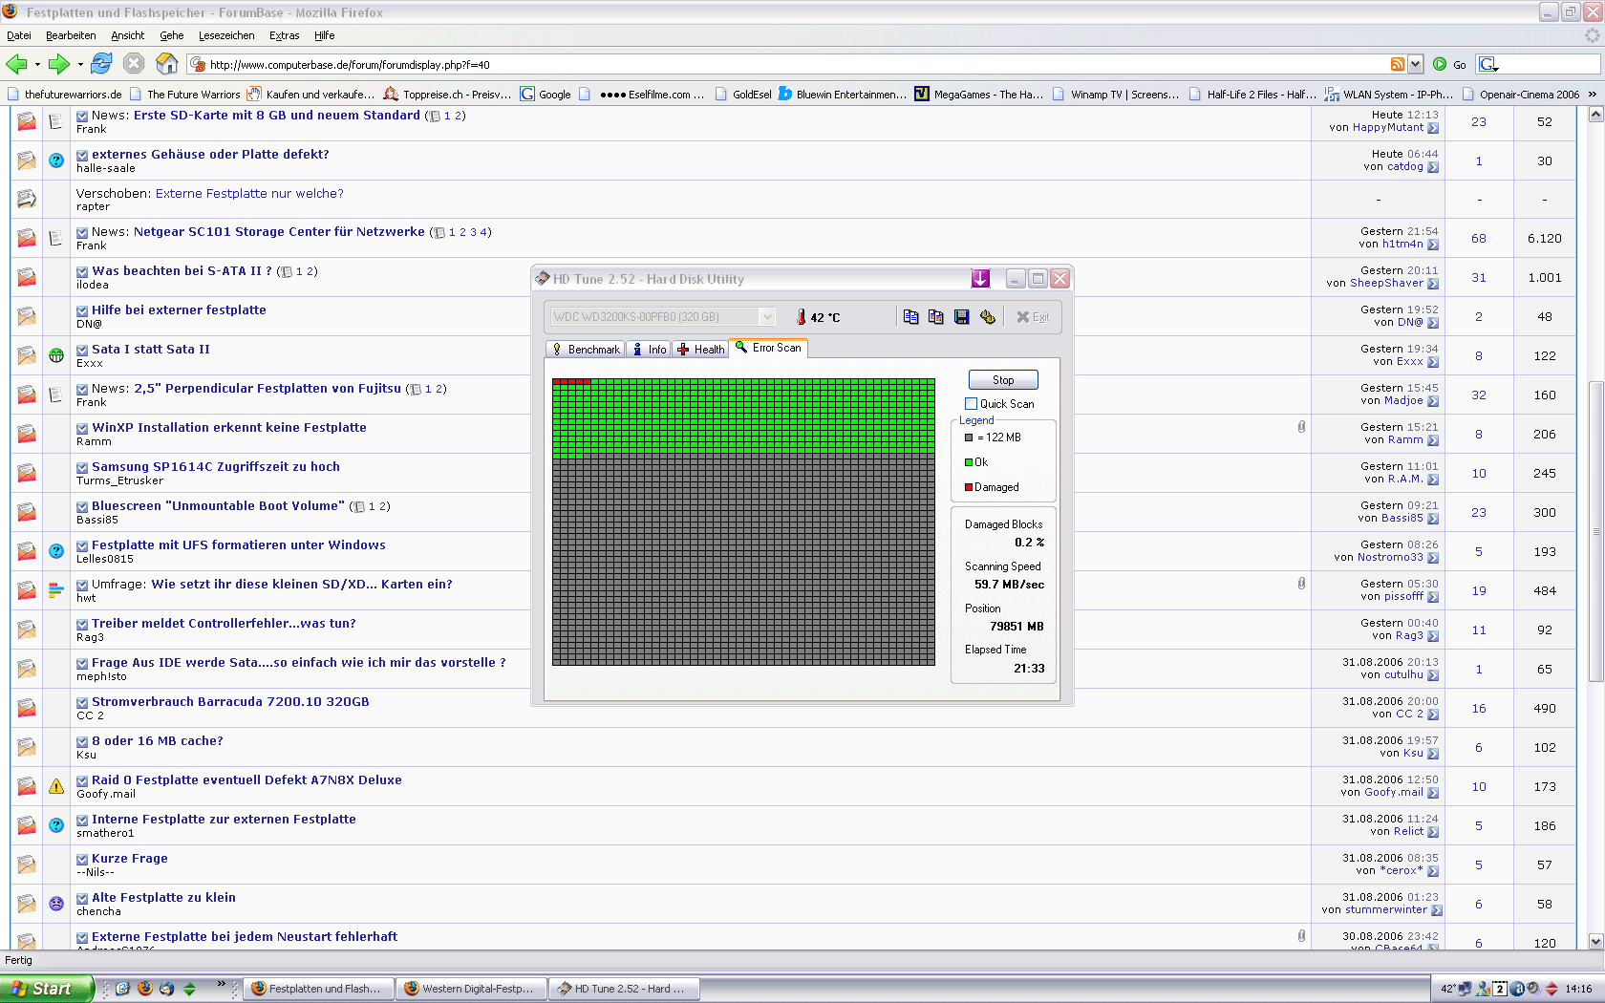Click the Firefox Home icon
The height and width of the screenshot is (1003, 1605).
[167, 64]
